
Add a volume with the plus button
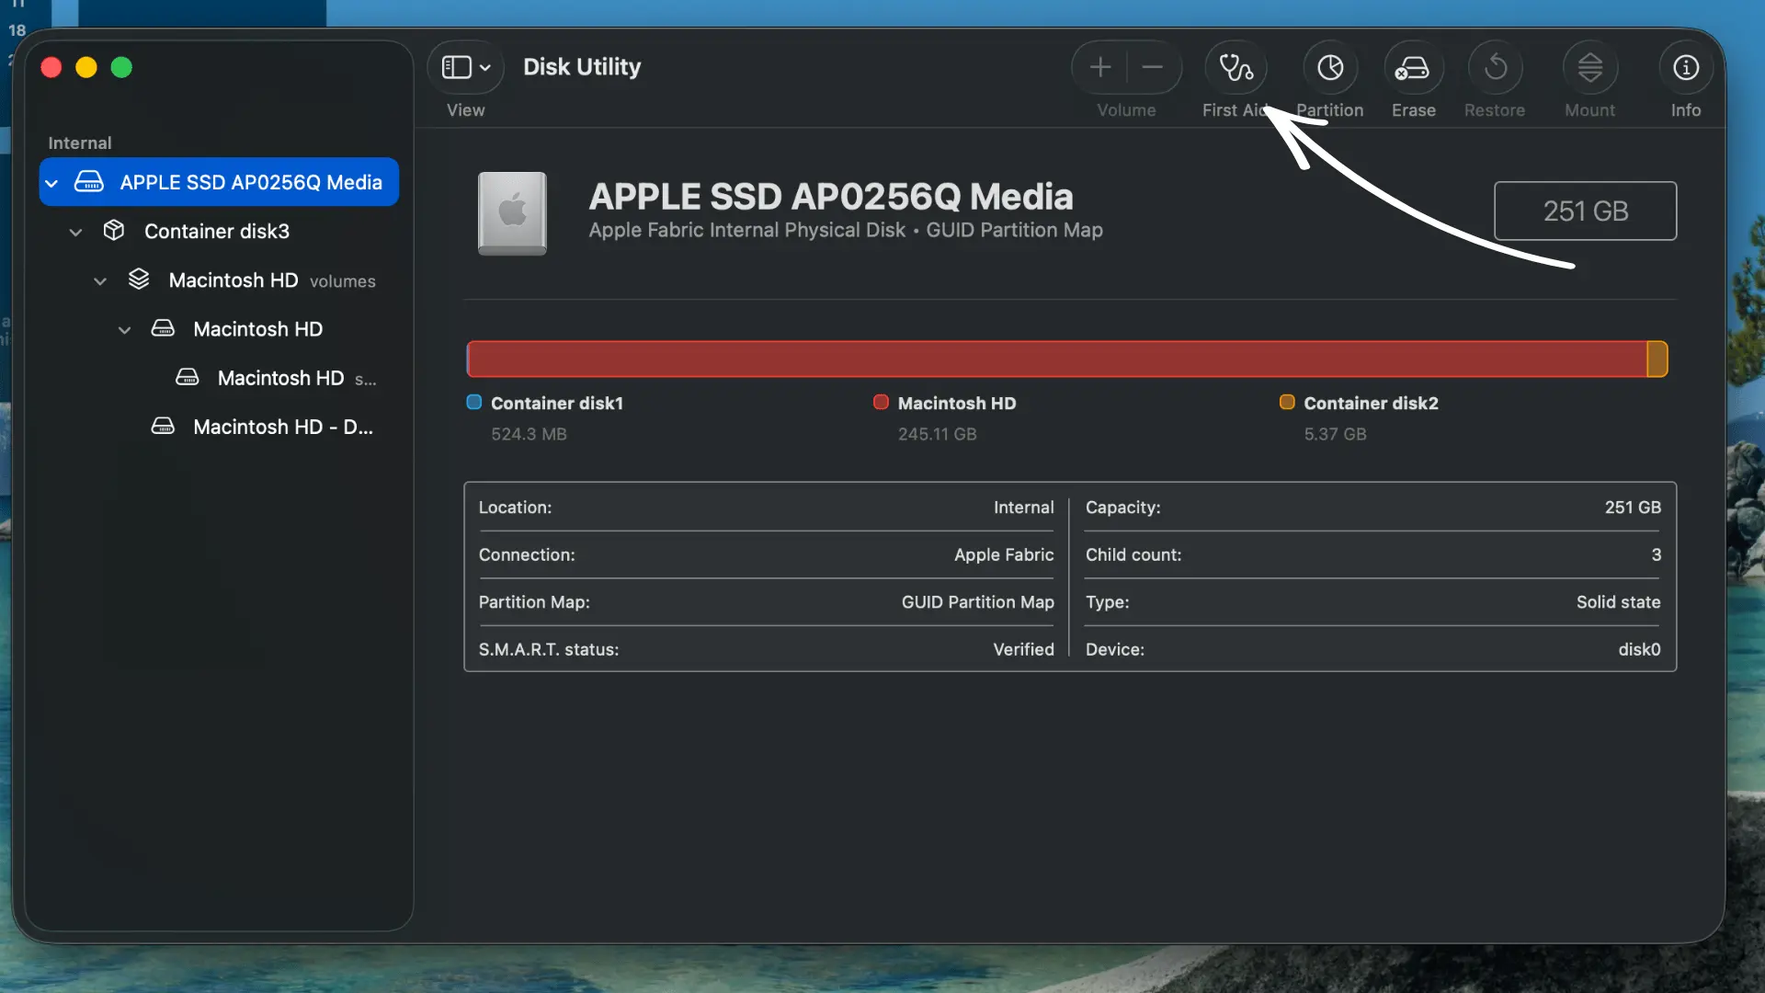(x=1100, y=67)
